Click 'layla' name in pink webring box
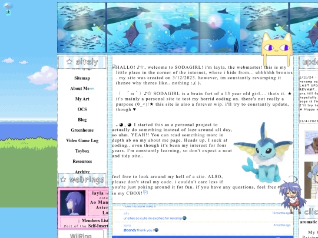The height and width of the screenshot is (238, 318). (x=98, y=193)
